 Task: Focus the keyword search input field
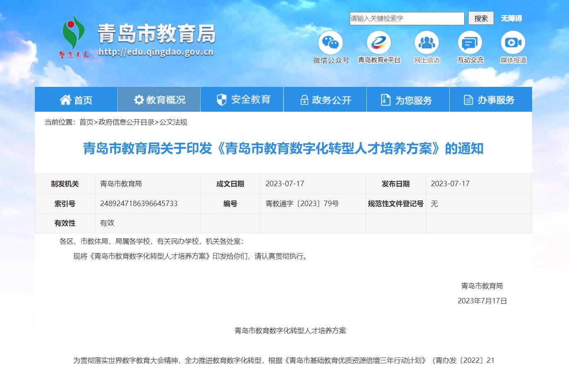click(x=407, y=19)
